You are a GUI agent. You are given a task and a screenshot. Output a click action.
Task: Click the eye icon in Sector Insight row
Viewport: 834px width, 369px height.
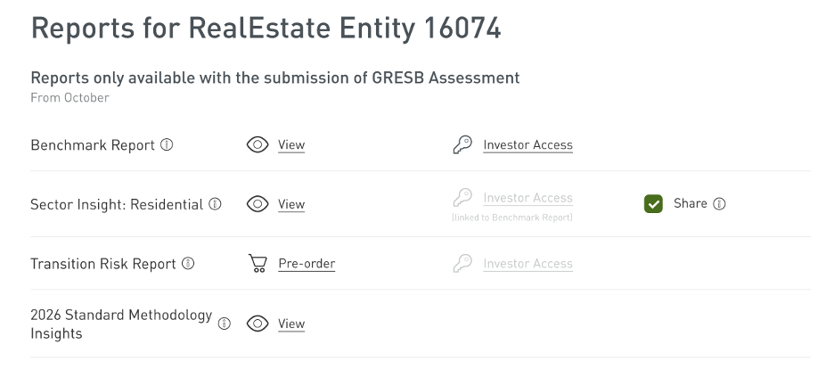pyautogui.click(x=258, y=204)
